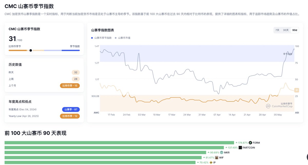
Task: Click the blue segment of season index bar
Action: [x=71, y=50]
